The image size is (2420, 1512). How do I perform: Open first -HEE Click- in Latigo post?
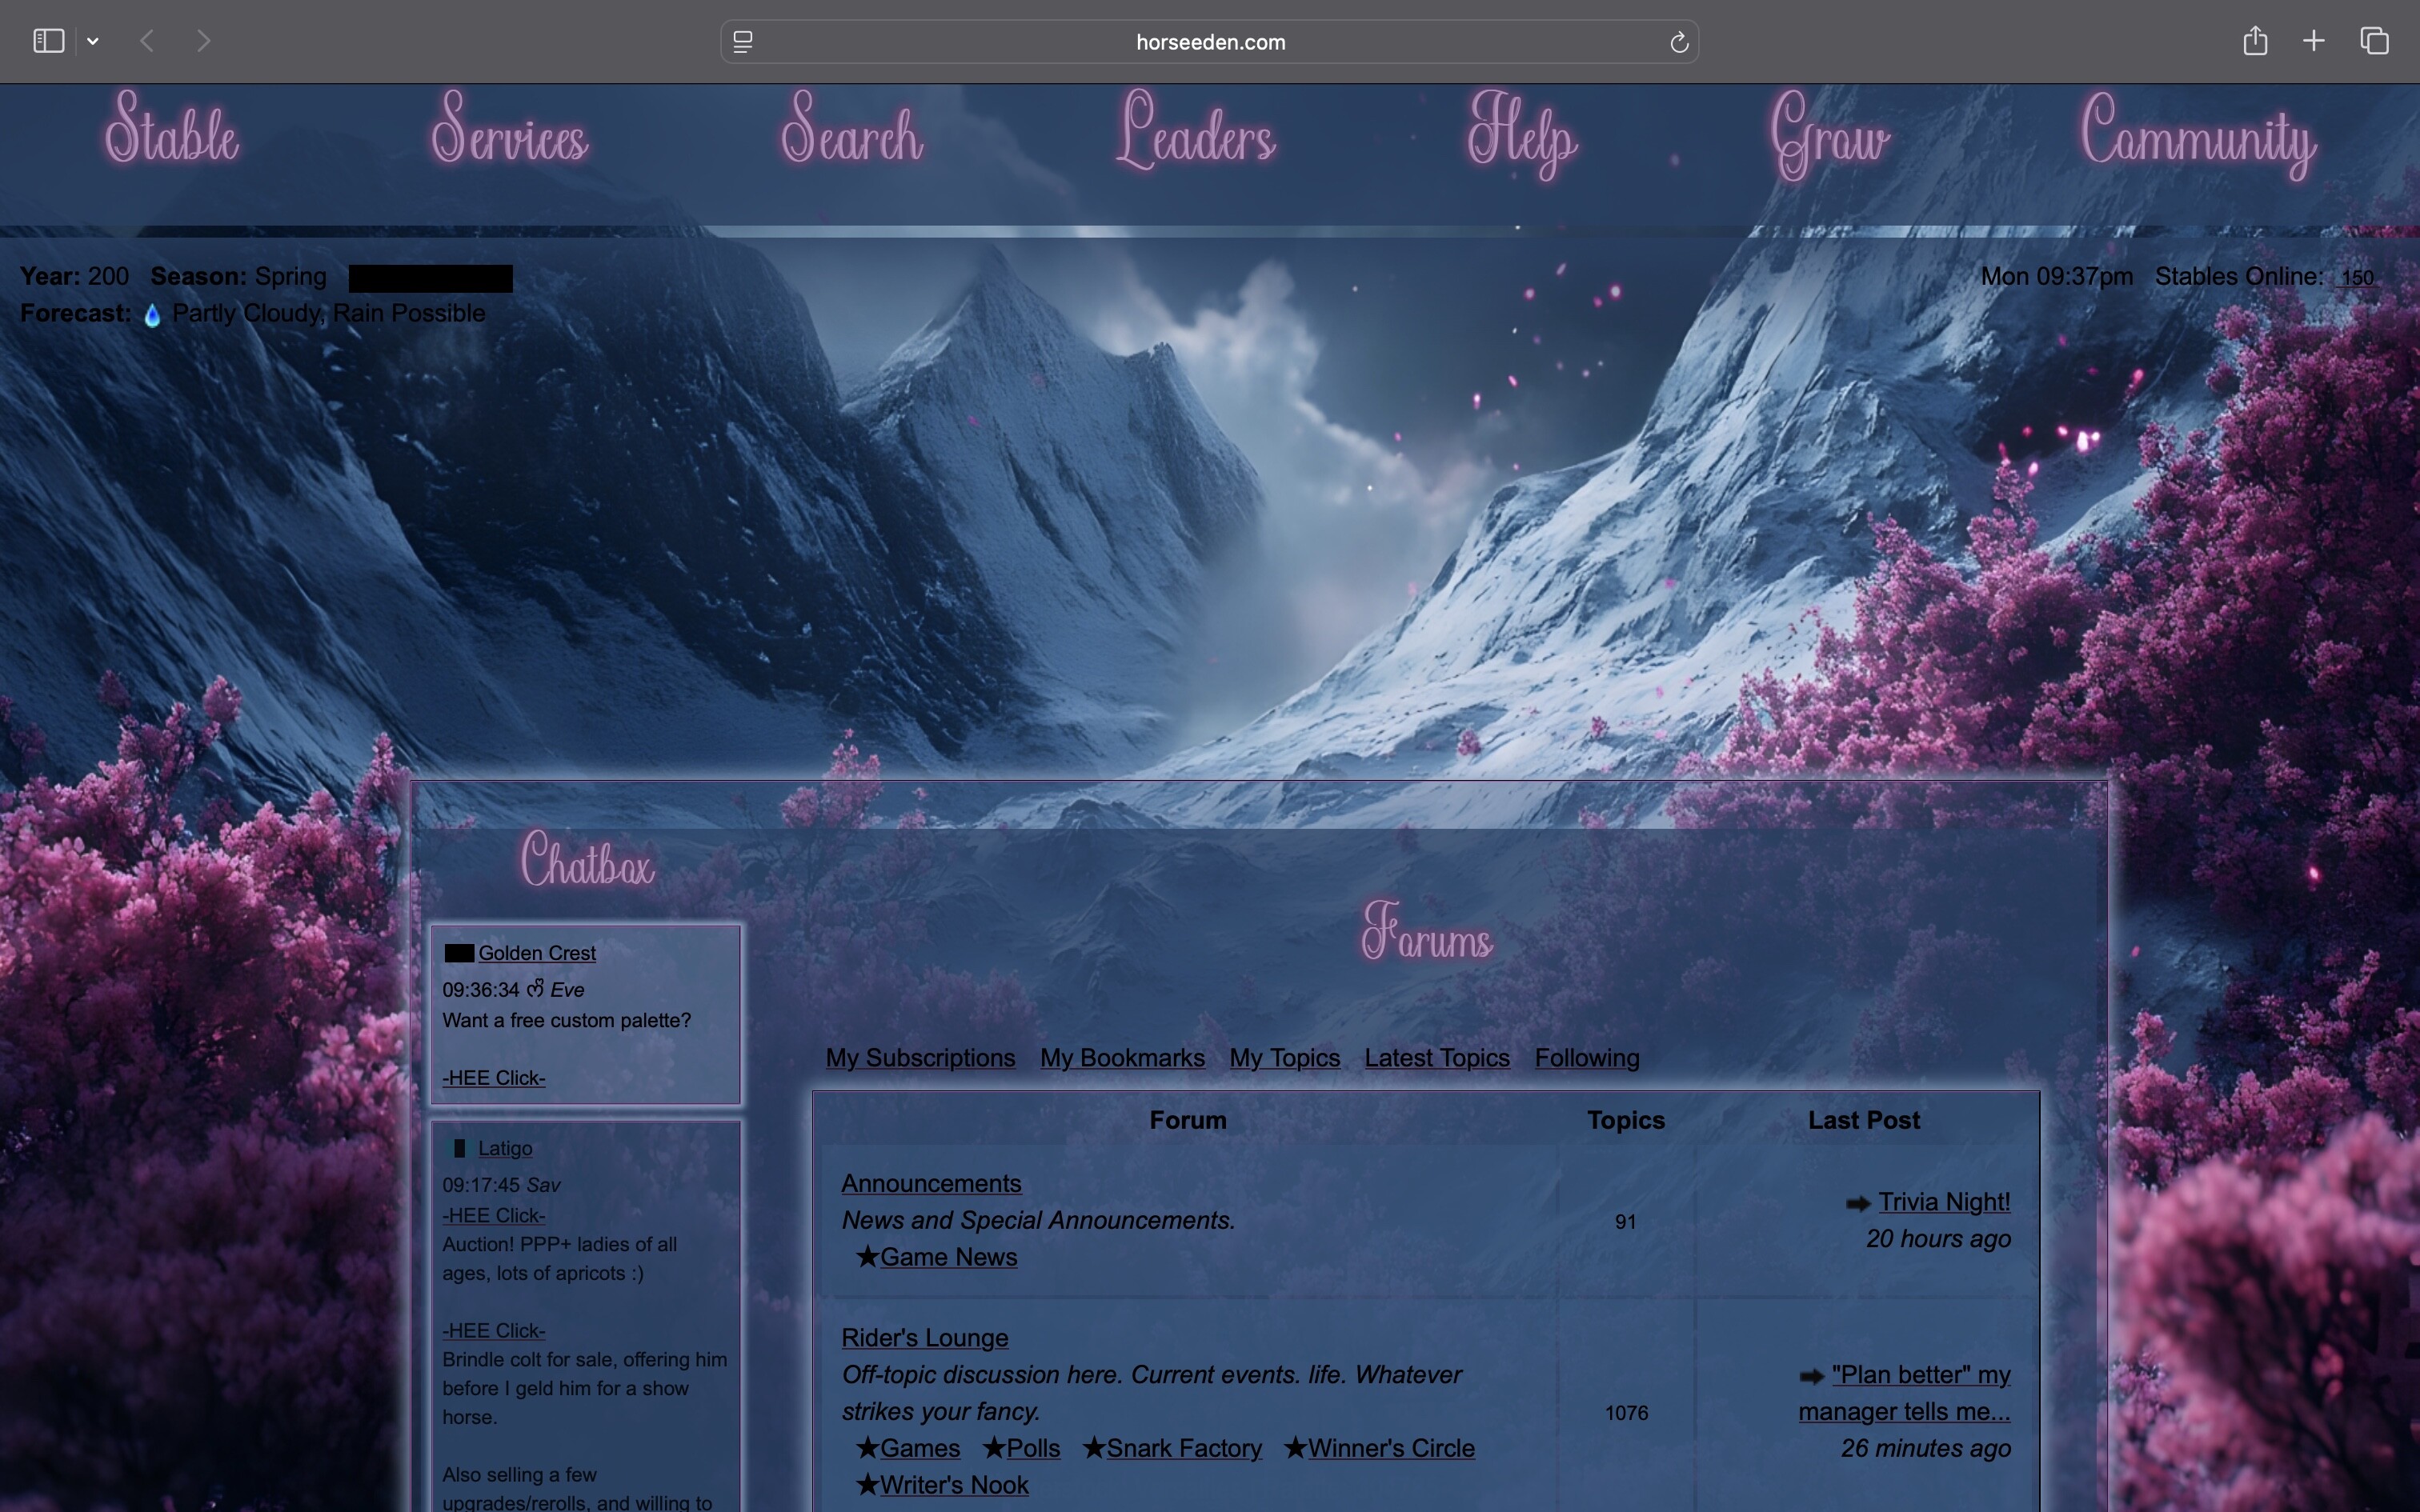pos(494,1215)
